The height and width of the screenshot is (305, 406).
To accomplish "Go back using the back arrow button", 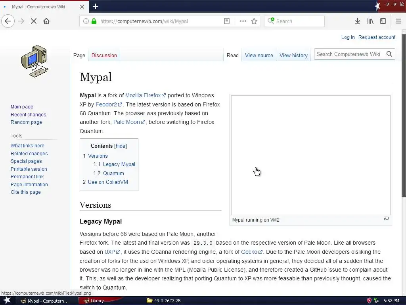I will point(8,21).
